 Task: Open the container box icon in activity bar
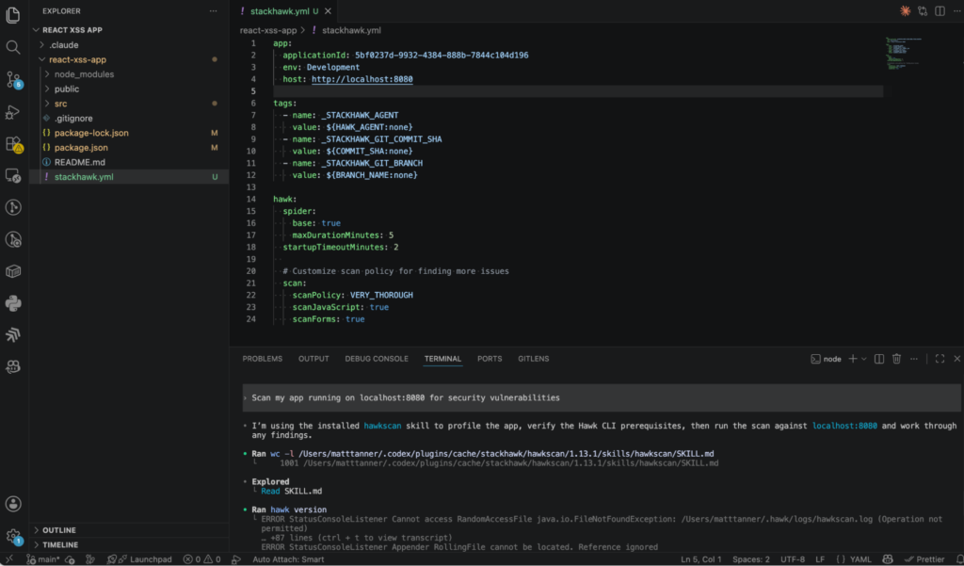[13, 271]
